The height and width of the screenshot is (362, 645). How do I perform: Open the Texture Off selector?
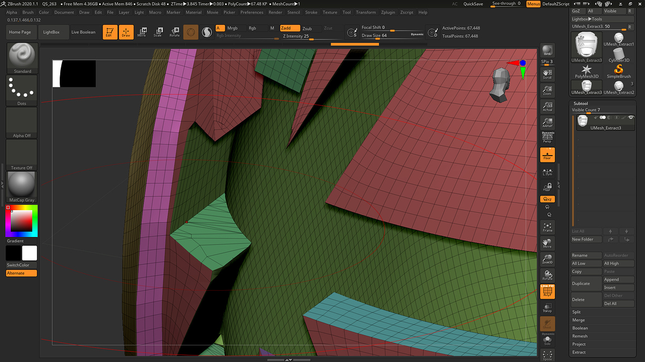click(x=22, y=154)
